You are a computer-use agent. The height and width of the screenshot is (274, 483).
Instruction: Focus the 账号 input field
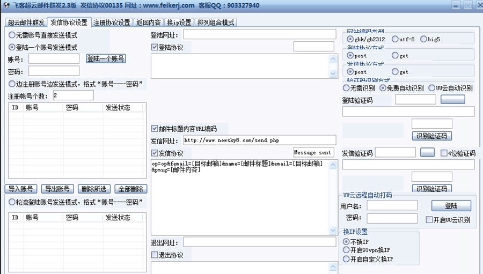(x=54, y=58)
